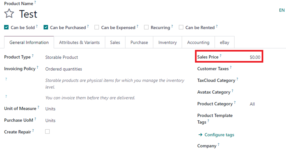Tick the Create Repair checkbox
Viewport: 286px width, 153px height.
(48, 132)
